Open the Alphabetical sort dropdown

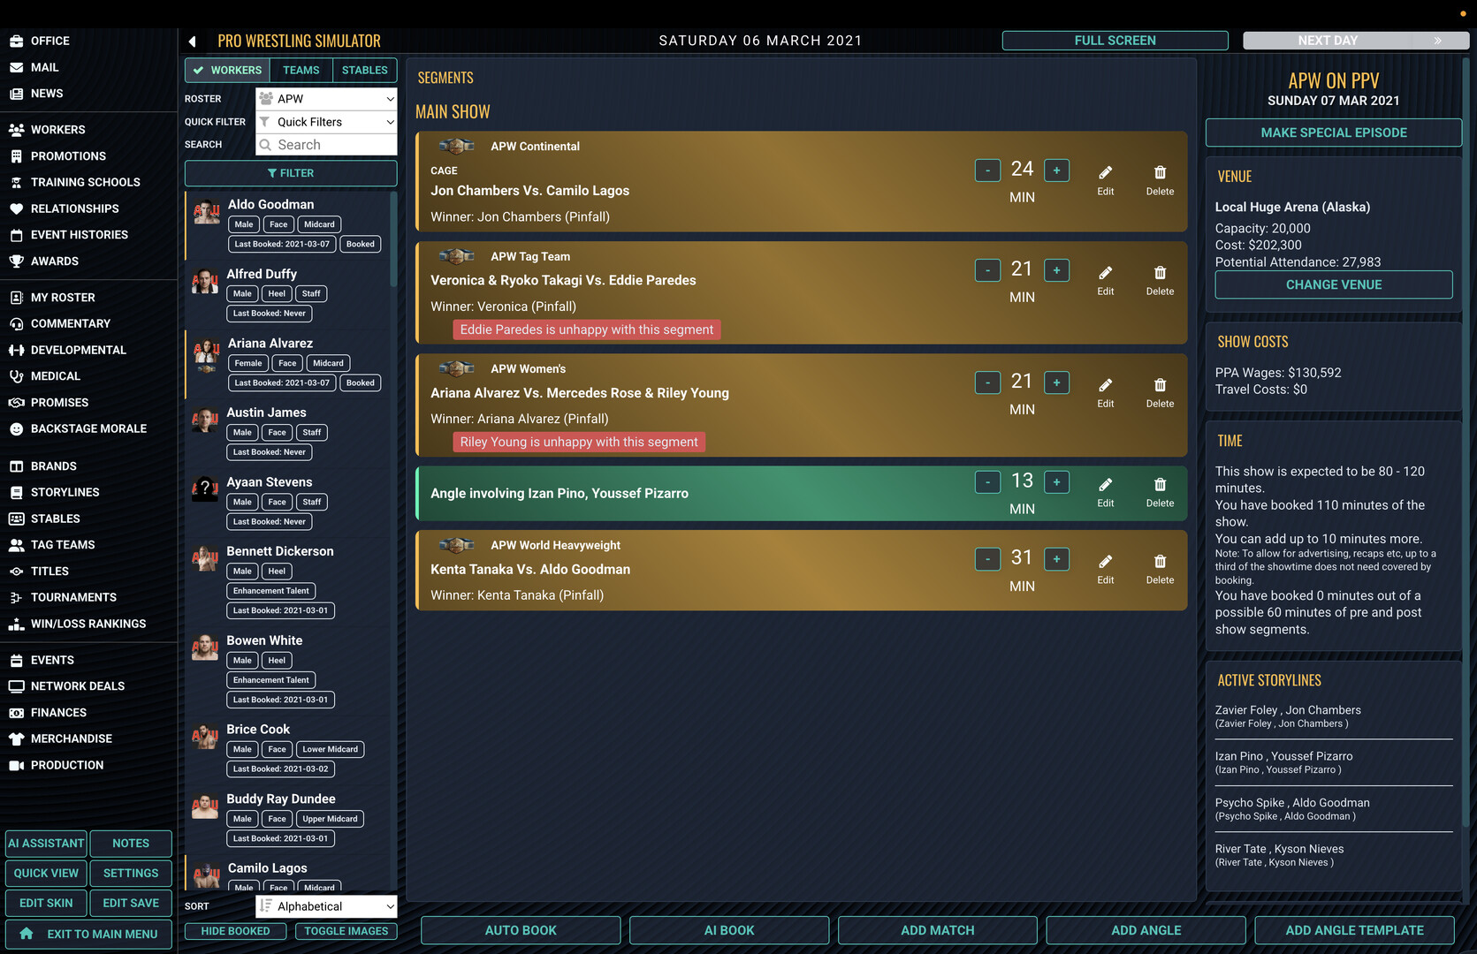point(326,906)
